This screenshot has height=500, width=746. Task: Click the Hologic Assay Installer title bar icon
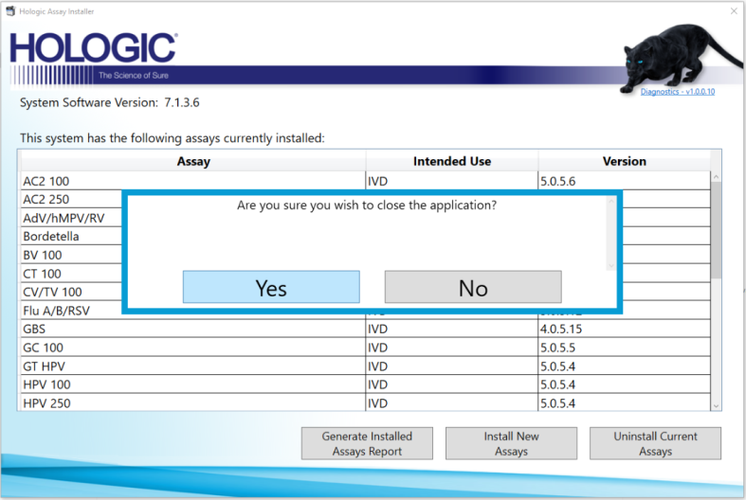tap(10, 10)
